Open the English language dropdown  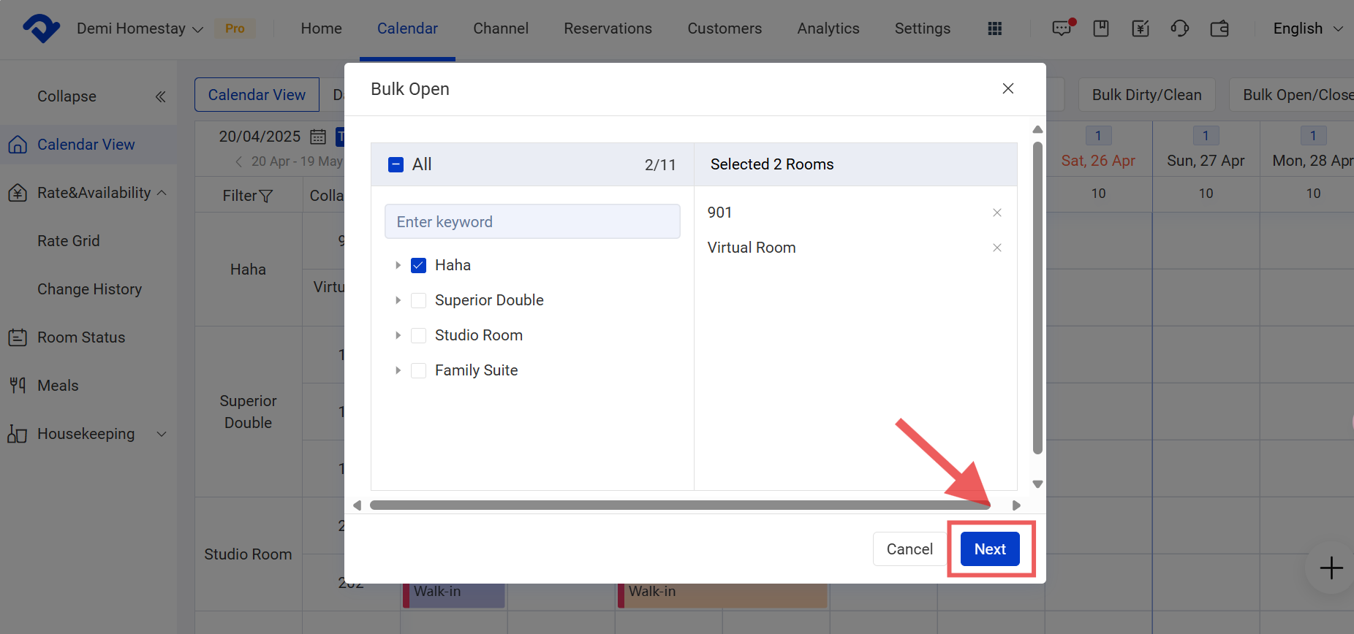pos(1307,28)
